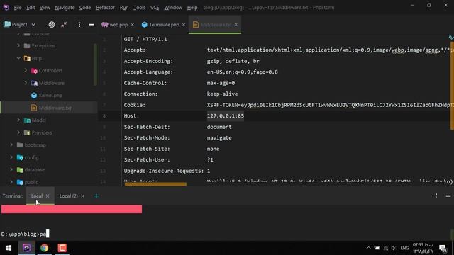Expand the public folder
Viewport: 454px width, 255px height.
(11, 182)
